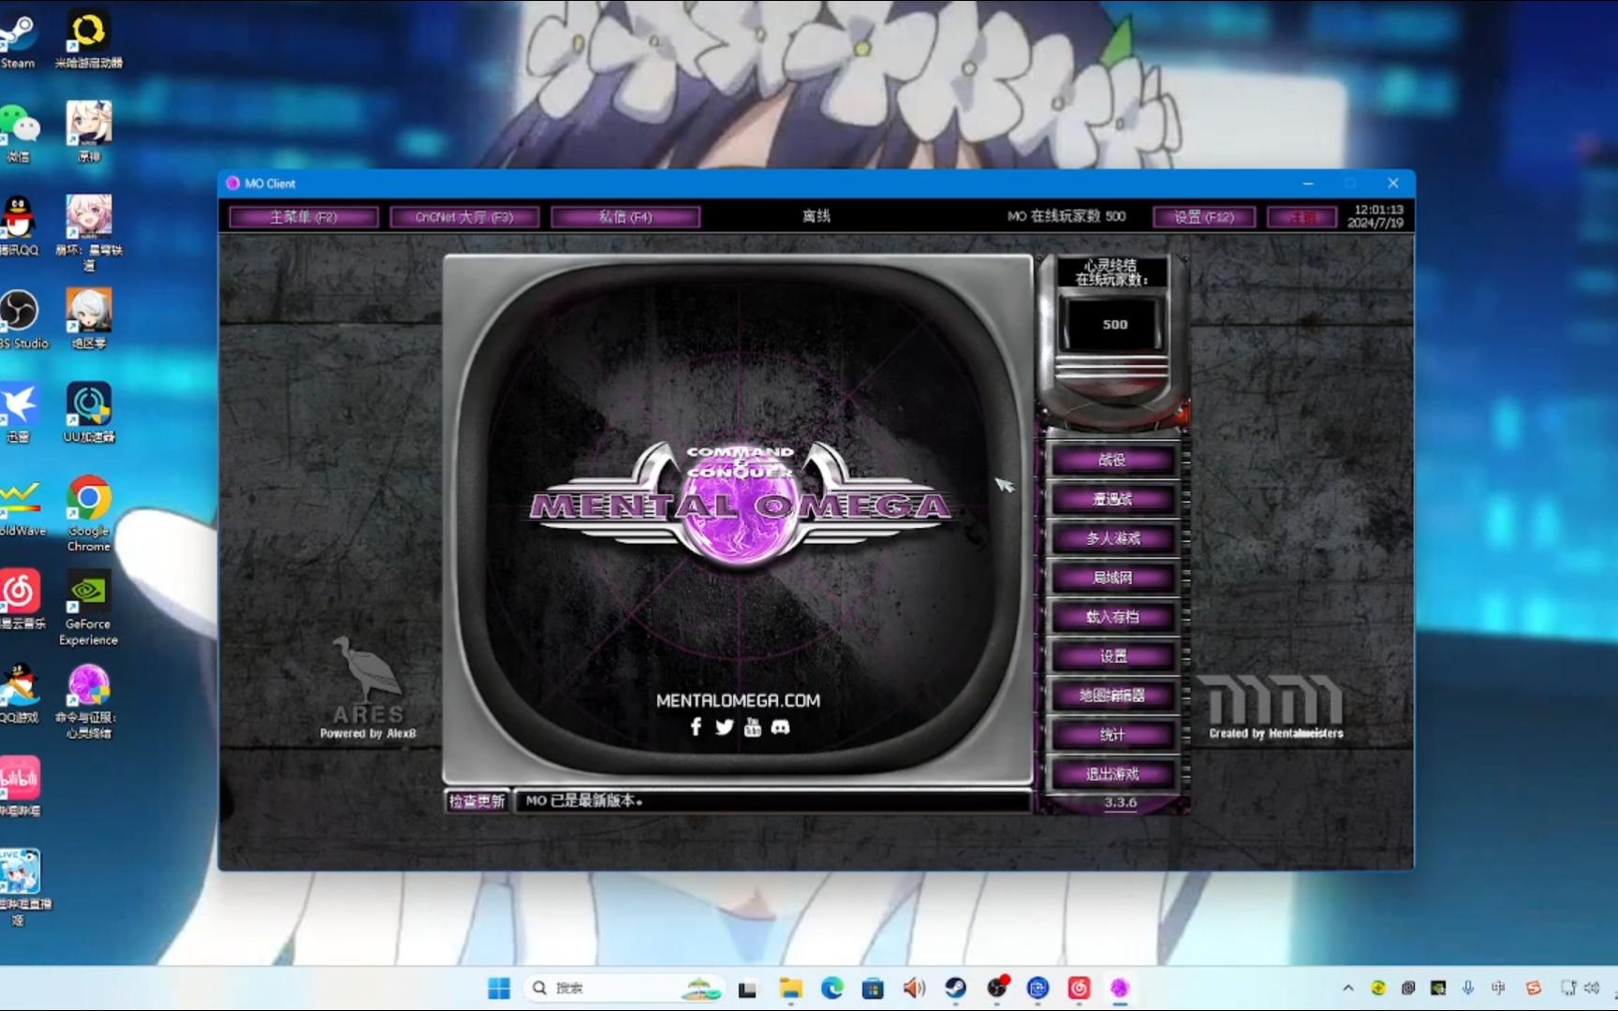Click the MENTALOMEGA.COM website link
The image size is (1618, 1011).
coord(738,700)
